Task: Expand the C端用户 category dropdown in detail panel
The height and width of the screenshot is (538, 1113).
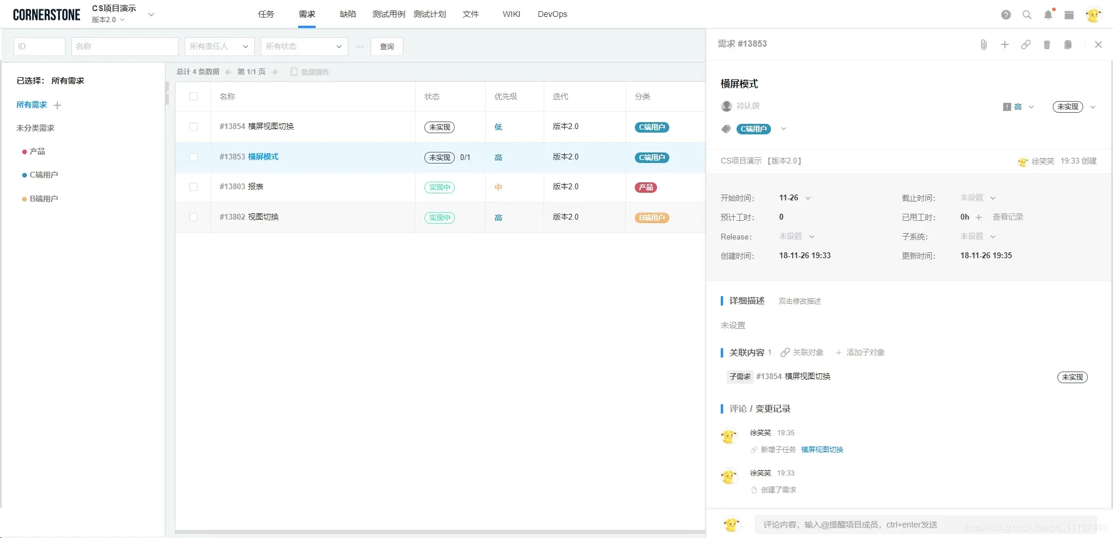Action: [x=783, y=129]
